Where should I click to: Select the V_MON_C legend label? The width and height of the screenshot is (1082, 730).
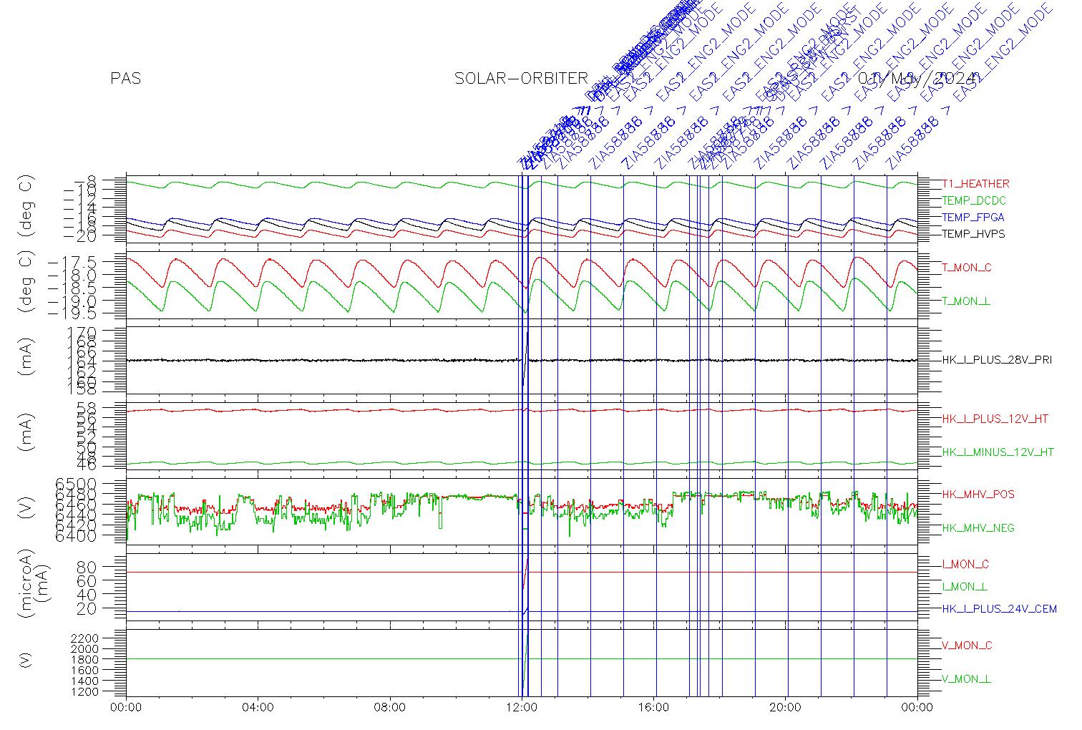pyautogui.click(x=967, y=646)
